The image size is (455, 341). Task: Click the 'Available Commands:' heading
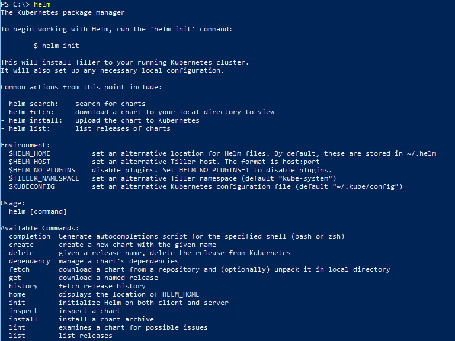(40, 228)
